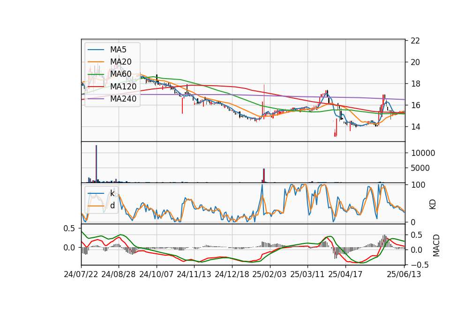Screen dimensions: 450x323
Task: Click the 10000 volume axis tick
Action: click(x=423, y=153)
